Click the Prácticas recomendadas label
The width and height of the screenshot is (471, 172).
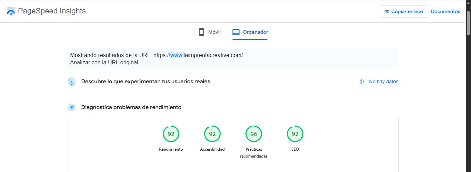click(x=254, y=153)
